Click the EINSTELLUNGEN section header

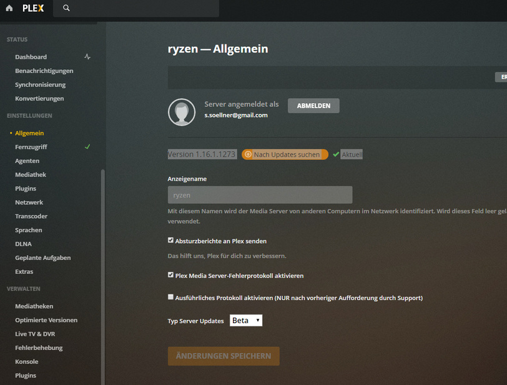click(x=29, y=116)
